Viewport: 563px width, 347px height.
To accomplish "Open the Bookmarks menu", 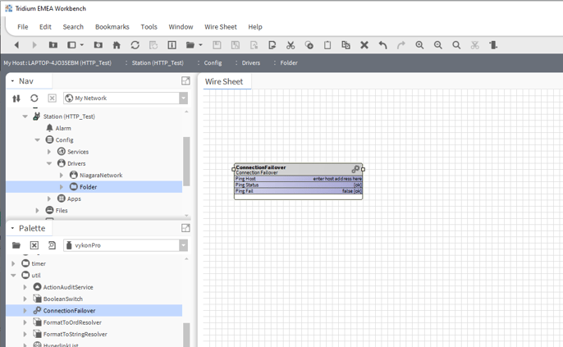I will [112, 27].
